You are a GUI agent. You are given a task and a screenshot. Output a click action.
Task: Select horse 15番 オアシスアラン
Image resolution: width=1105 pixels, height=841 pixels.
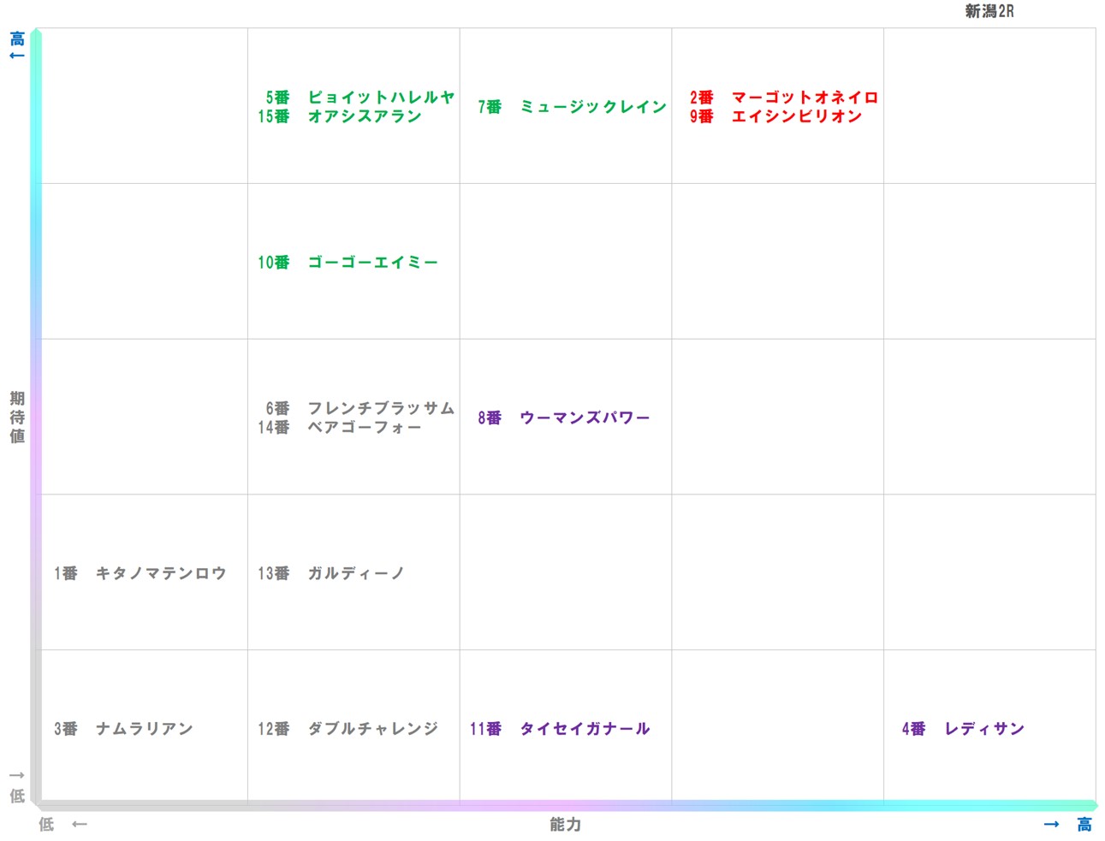(x=340, y=116)
